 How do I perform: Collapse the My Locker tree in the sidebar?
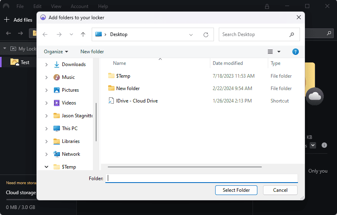[5, 48]
